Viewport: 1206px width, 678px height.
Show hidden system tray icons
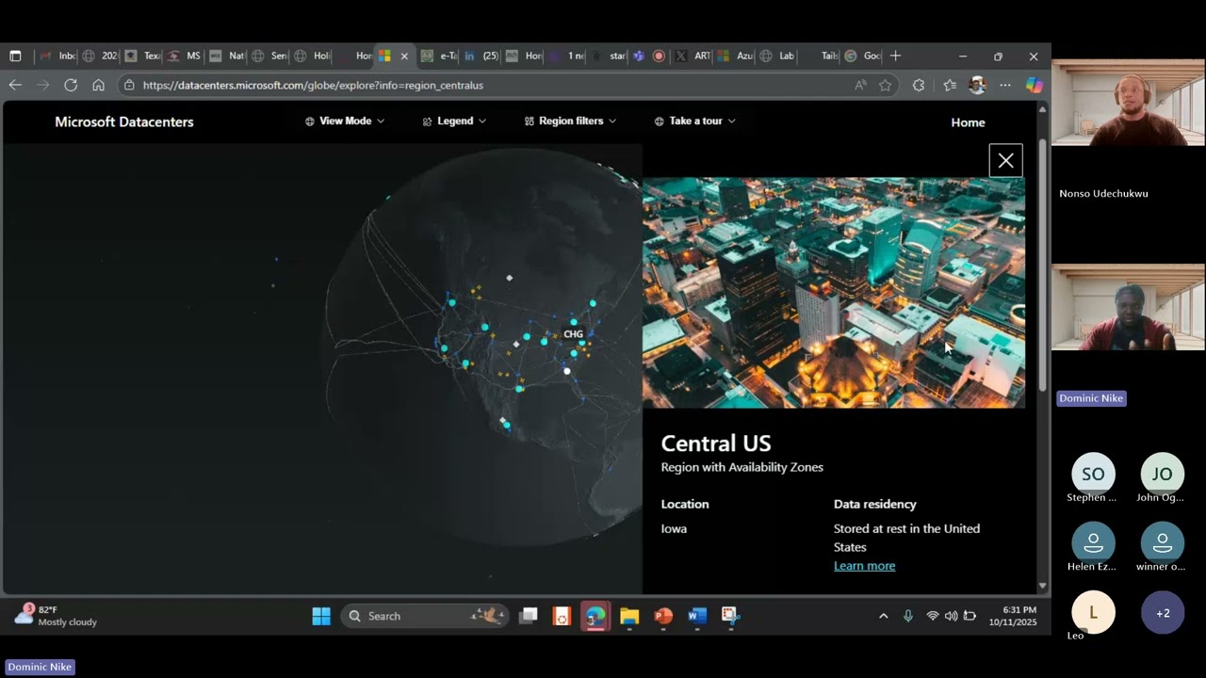[883, 616]
